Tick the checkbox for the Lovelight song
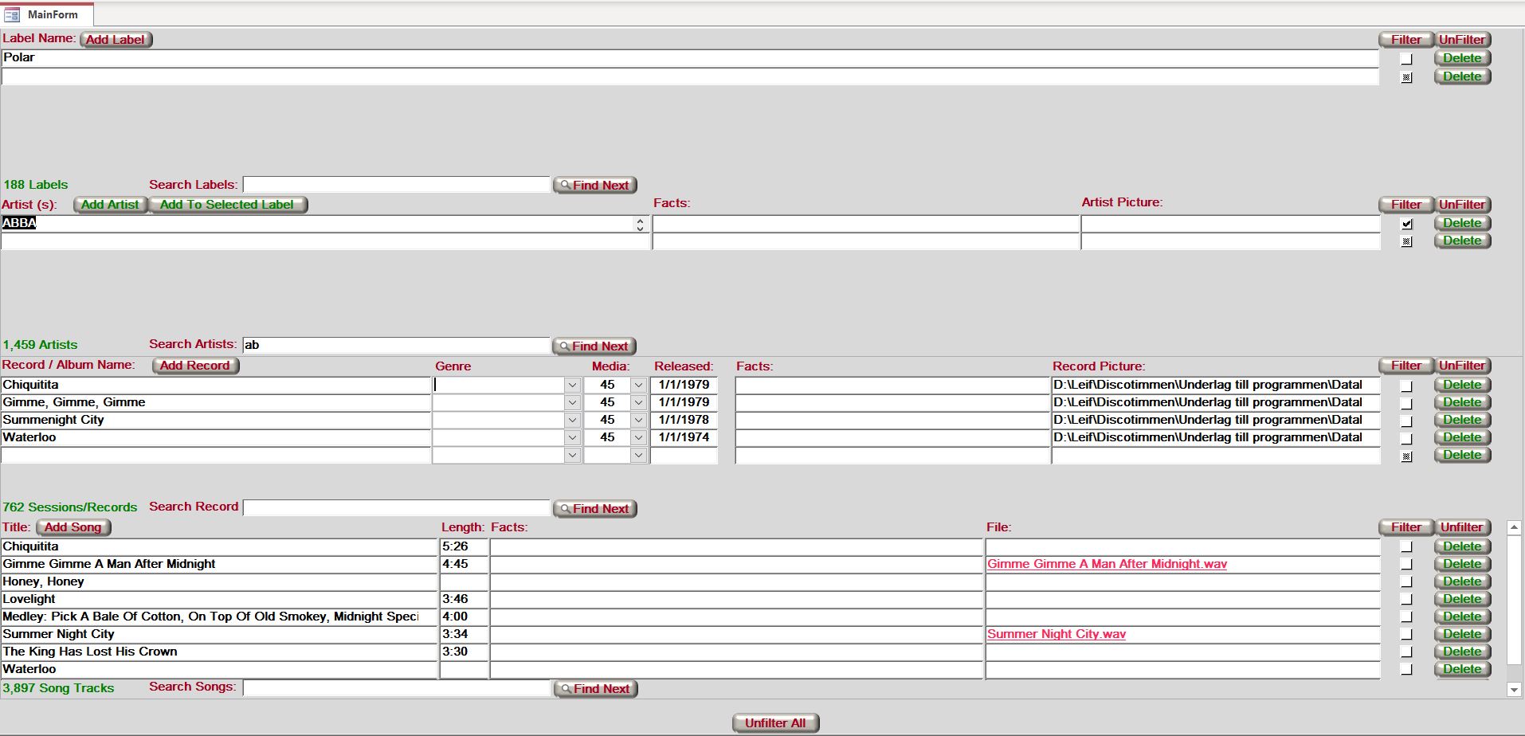 tap(1406, 600)
